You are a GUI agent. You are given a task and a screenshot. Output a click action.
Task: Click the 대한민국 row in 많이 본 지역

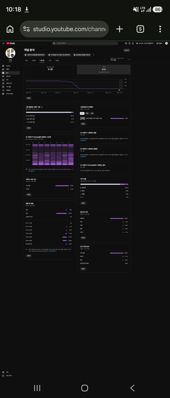(104, 218)
